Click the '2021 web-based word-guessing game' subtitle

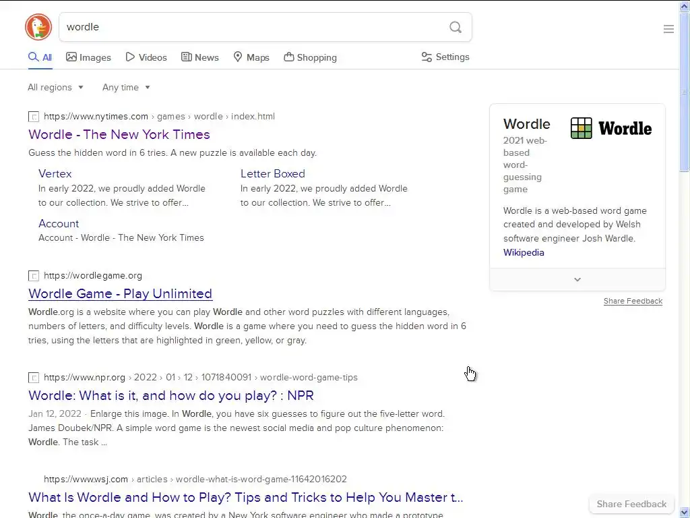(525, 165)
